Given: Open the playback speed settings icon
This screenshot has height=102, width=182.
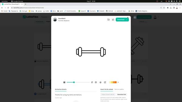Looking at the screenshot, I should [96, 82].
